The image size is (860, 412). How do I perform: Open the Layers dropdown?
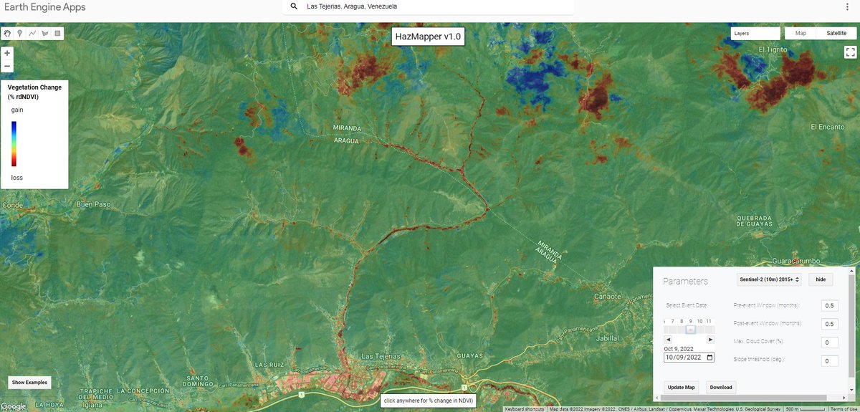755,33
